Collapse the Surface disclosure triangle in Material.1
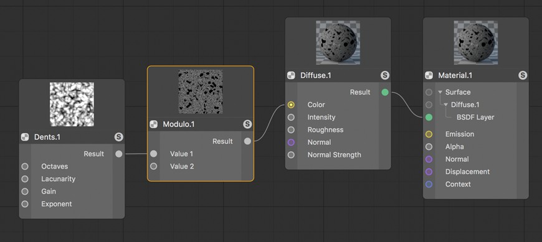 (440, 92)
